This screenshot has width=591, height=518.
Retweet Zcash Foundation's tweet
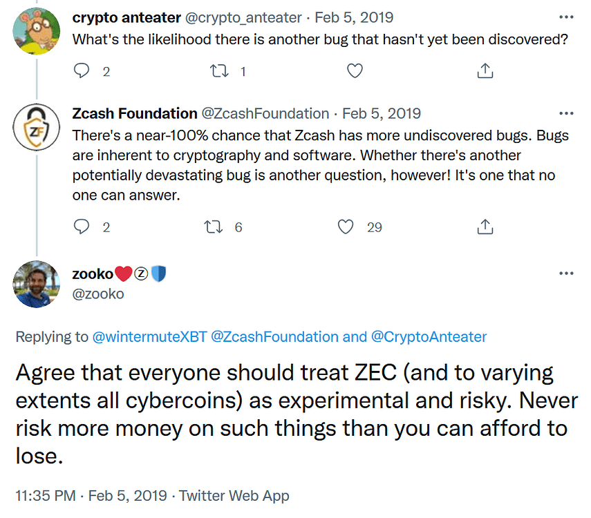[219, 227]
